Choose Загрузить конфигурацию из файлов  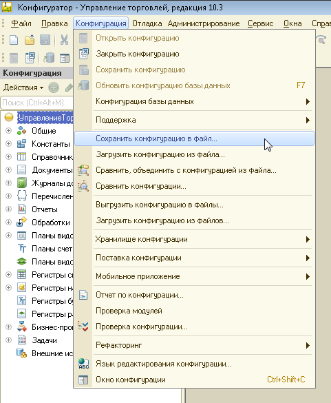(194, 220)
